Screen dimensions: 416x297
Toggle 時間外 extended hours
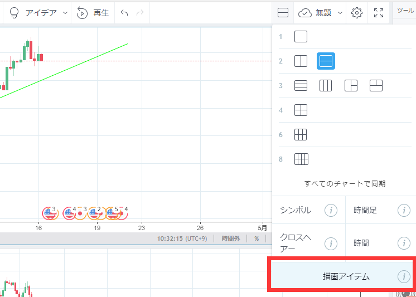coord(230,238)
